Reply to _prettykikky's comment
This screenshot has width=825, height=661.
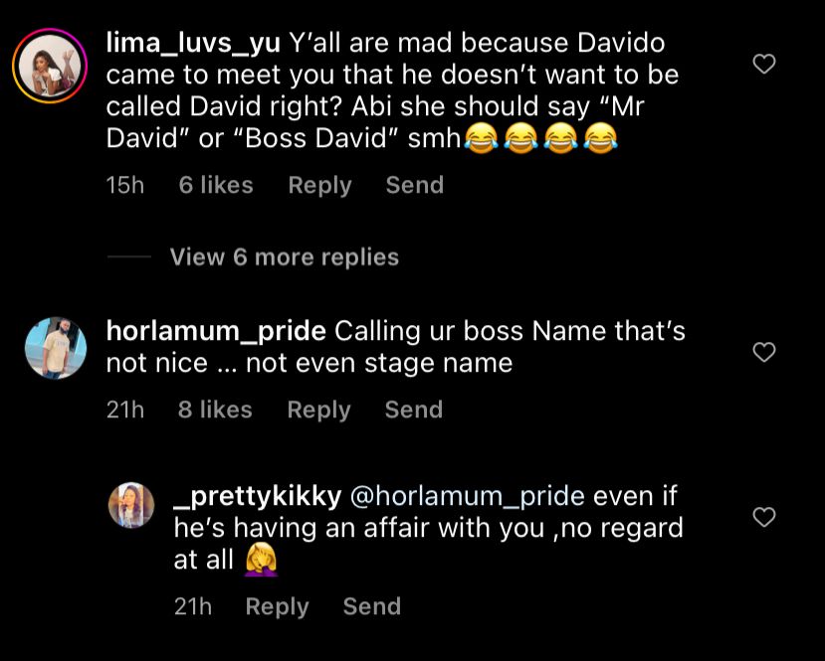(278, 606)
